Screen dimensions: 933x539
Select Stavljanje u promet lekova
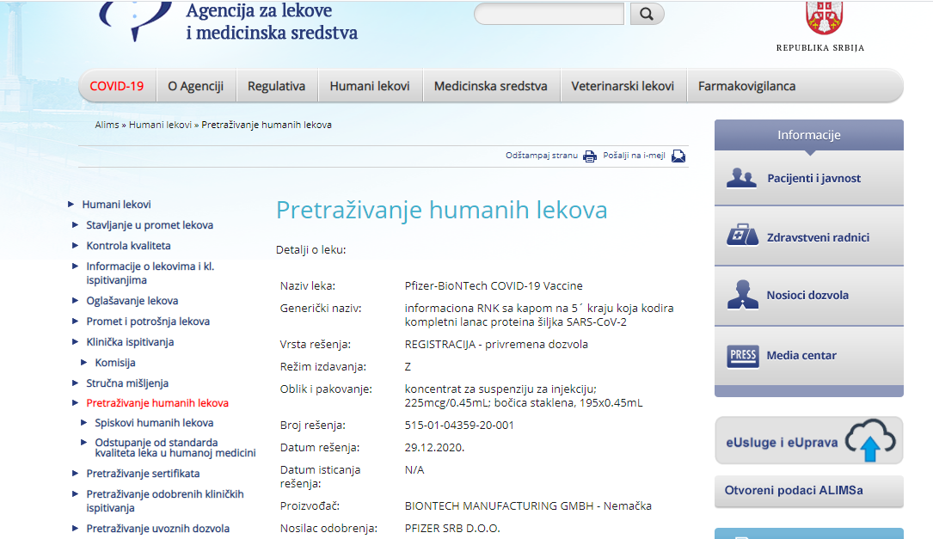point(150,225)
